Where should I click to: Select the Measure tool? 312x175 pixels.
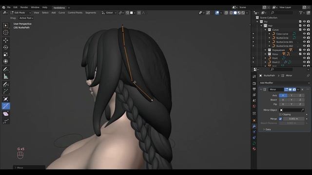(5, 76)
